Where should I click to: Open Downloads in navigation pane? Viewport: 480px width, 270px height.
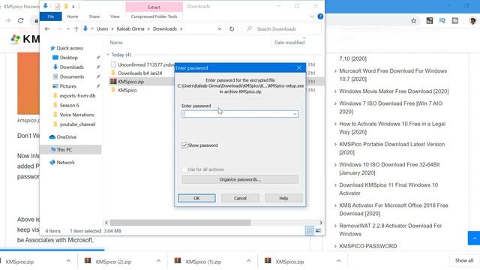[72, 67]
